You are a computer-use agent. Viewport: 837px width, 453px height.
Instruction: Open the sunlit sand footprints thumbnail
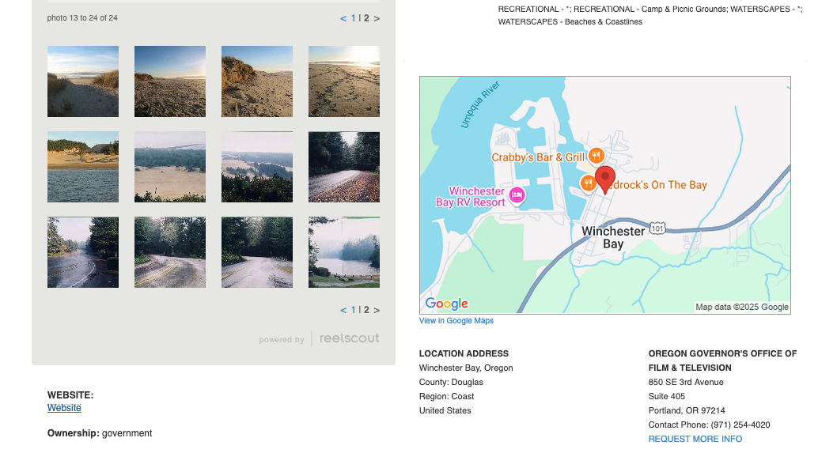tap(344, 81)
